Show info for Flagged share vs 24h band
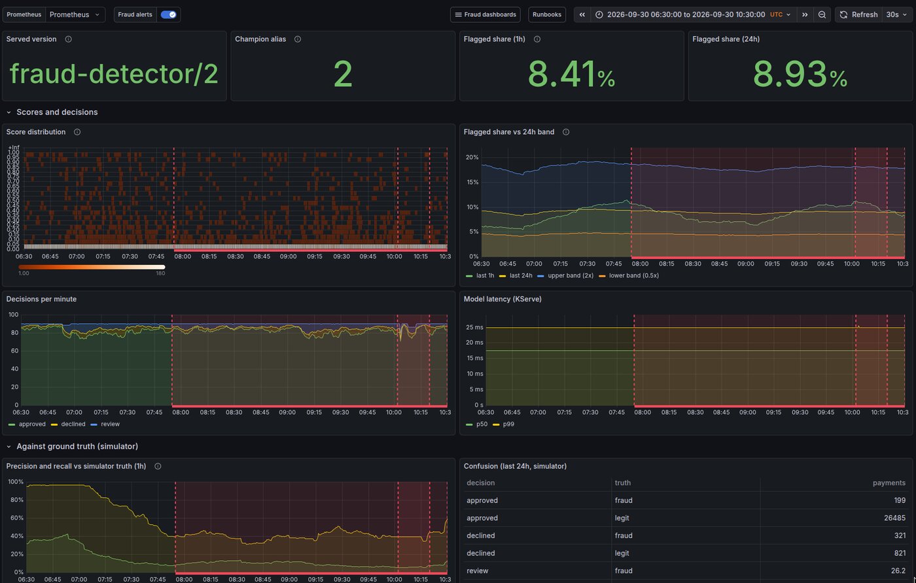This screenshot has height=583, width=916. [x=566, y=132]
